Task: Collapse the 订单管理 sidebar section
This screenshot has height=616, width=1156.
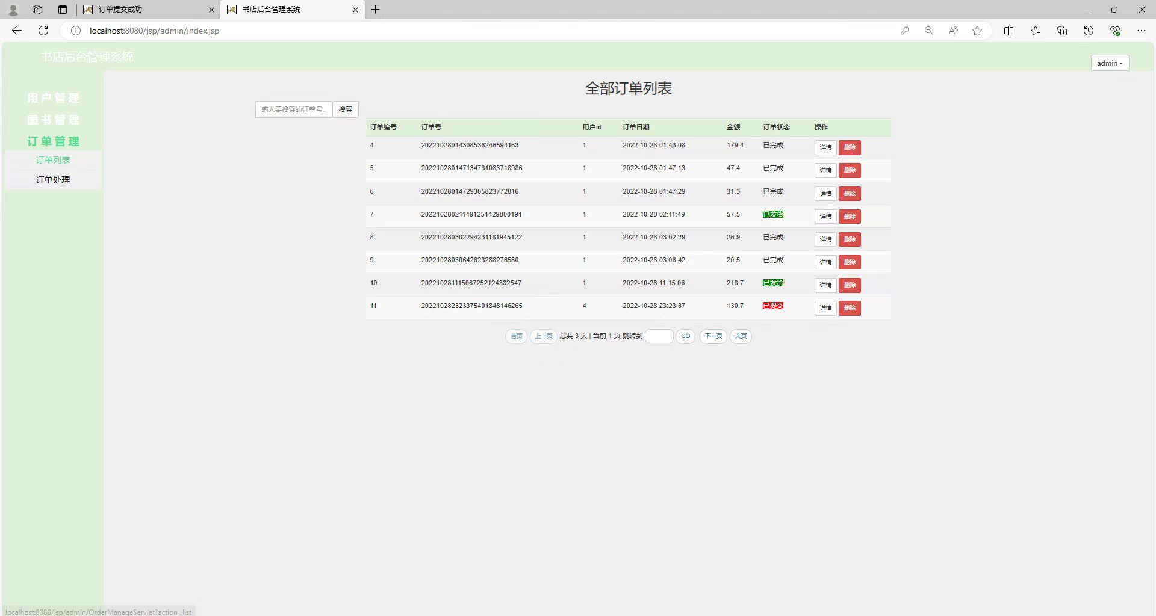Action: coord(53,141)
